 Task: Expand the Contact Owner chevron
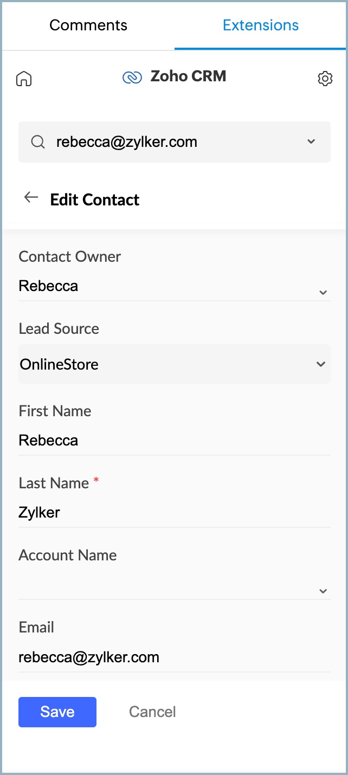click(323, 292)
